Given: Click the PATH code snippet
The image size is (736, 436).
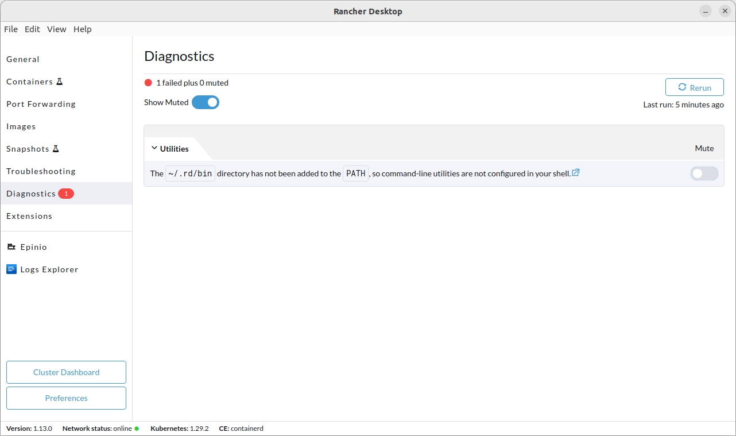Looking at the screenshot, I should point(356,173).
